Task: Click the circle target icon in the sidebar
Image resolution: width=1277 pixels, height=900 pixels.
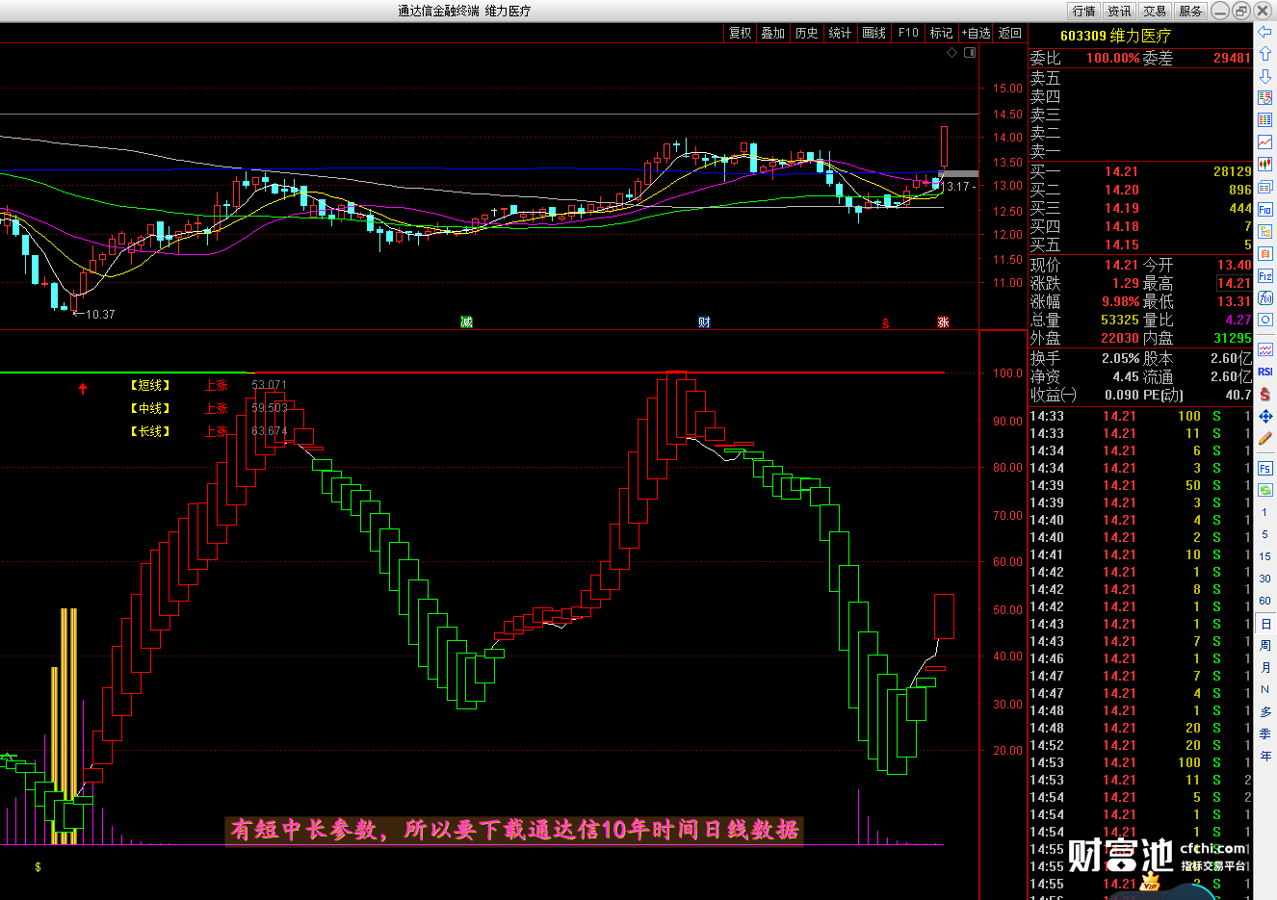Action: 1265,320
